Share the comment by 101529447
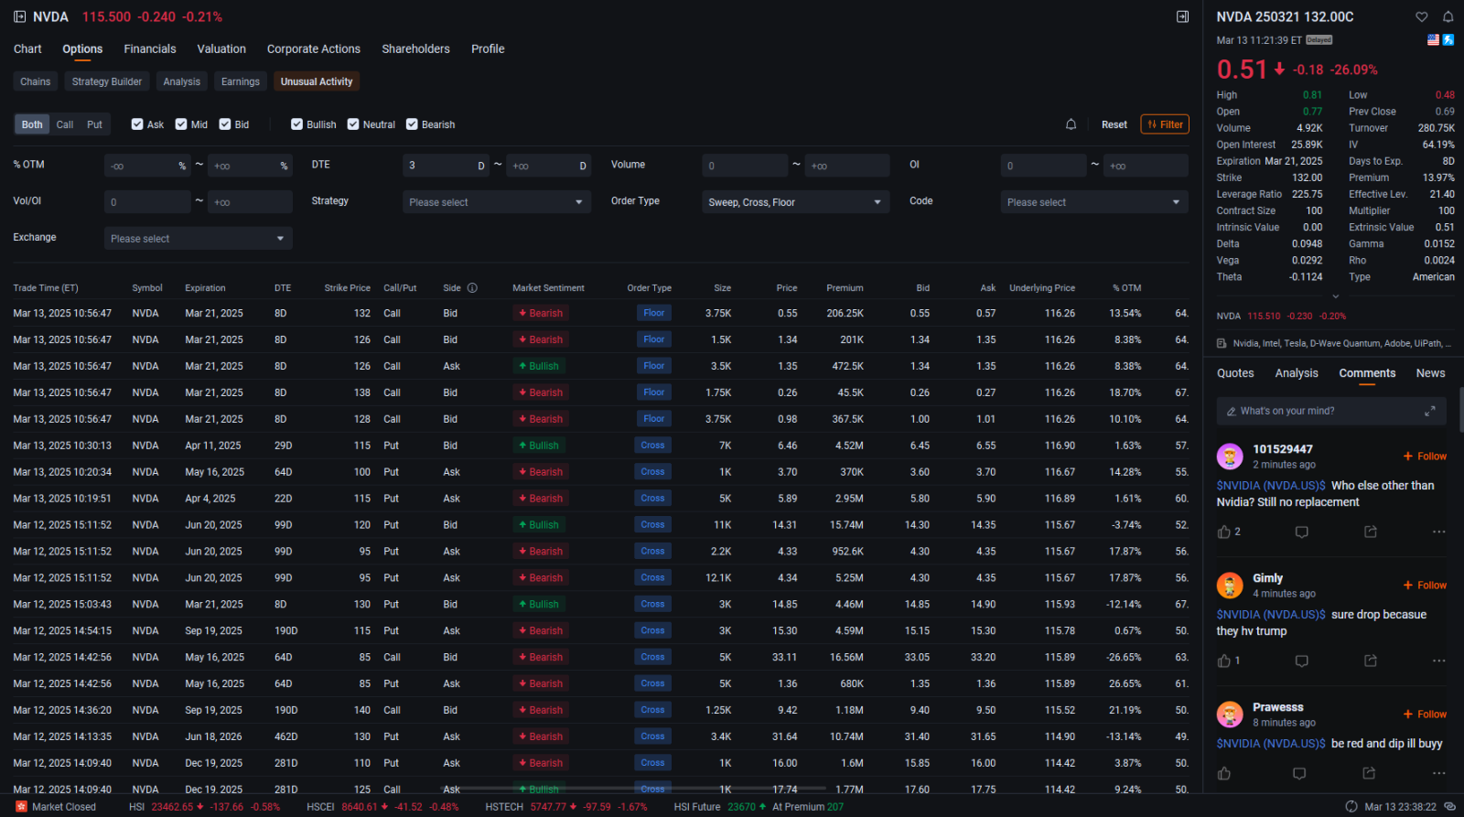1464x817 pixels. [1370, 532]
